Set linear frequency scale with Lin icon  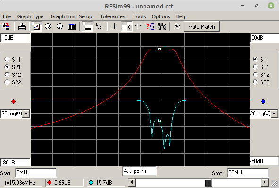[x=87, y=26]
